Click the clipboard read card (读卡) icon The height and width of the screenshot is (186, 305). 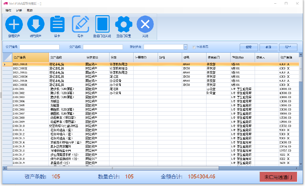(x=57, y=25)
